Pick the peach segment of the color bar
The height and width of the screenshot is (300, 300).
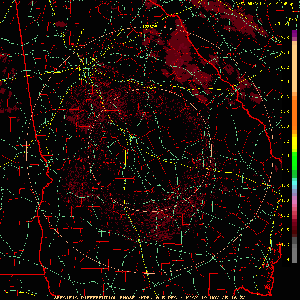tap(294, 68)
